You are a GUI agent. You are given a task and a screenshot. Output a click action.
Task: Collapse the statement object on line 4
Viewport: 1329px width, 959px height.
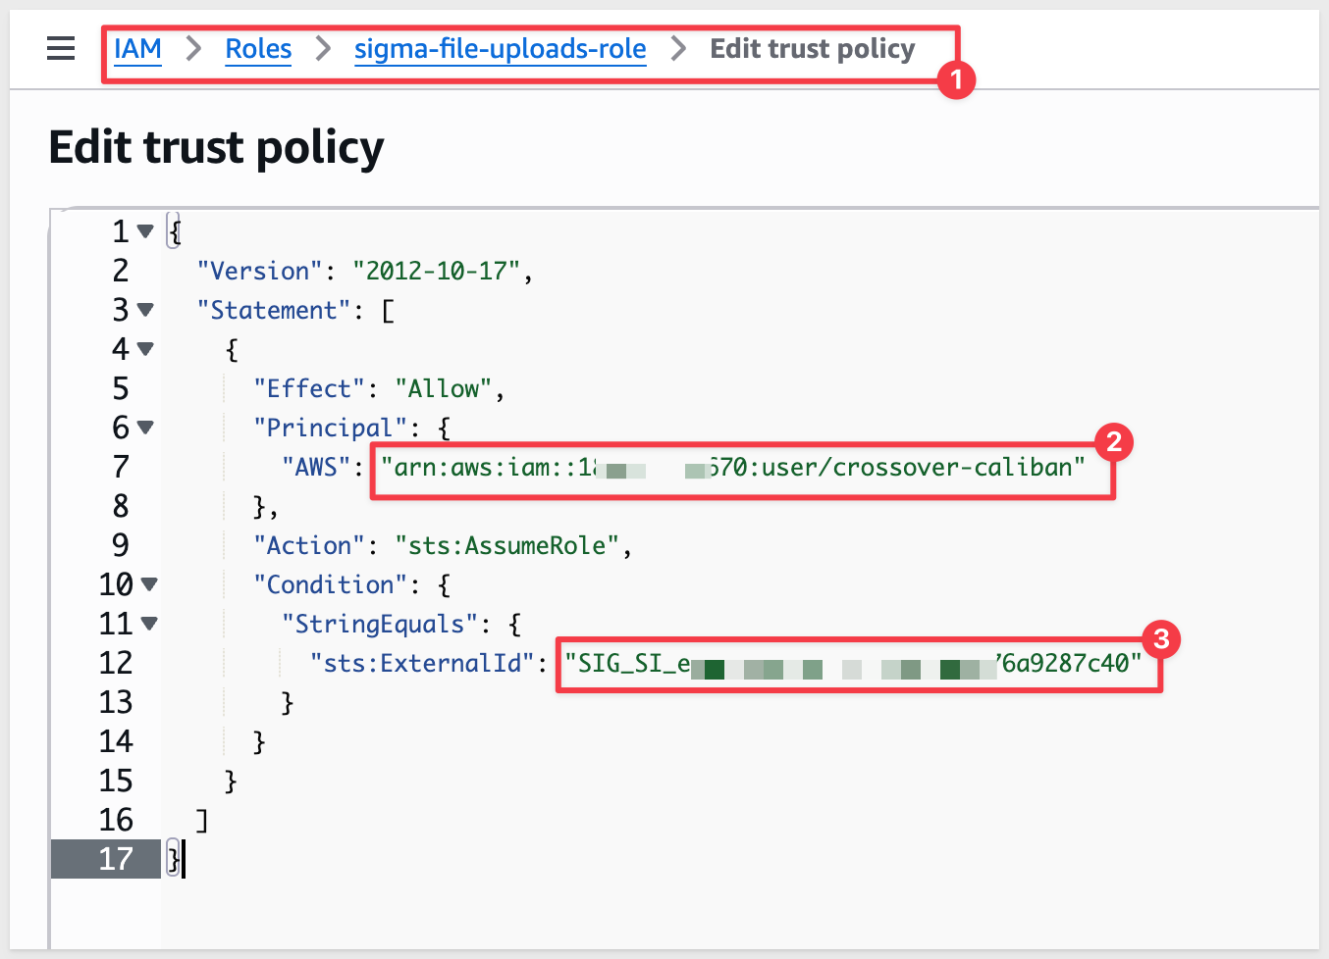pos(145,349)
